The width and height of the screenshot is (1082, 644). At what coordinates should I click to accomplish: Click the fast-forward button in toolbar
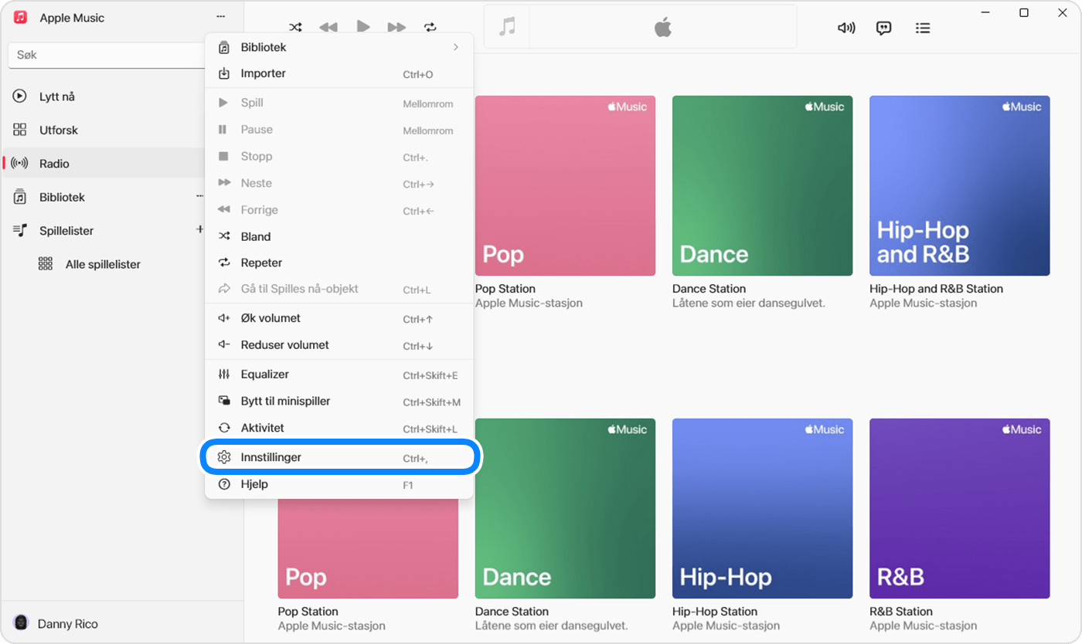click(396, 27)
